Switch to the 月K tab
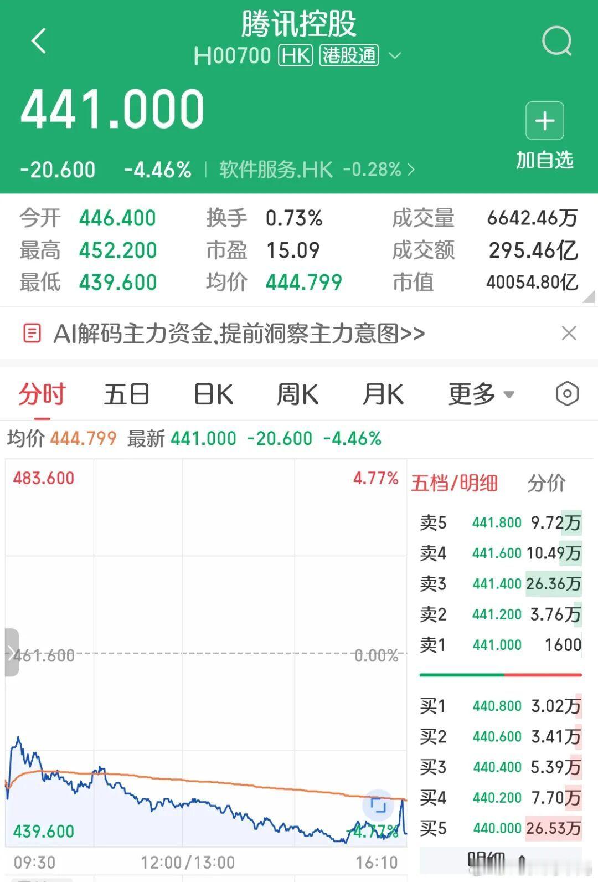 point(383,394)
